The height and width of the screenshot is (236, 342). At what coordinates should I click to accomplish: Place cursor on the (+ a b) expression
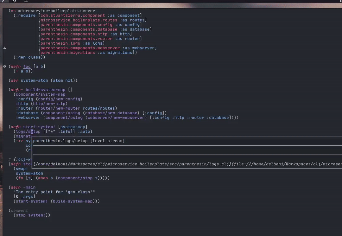tap(23, 71)
